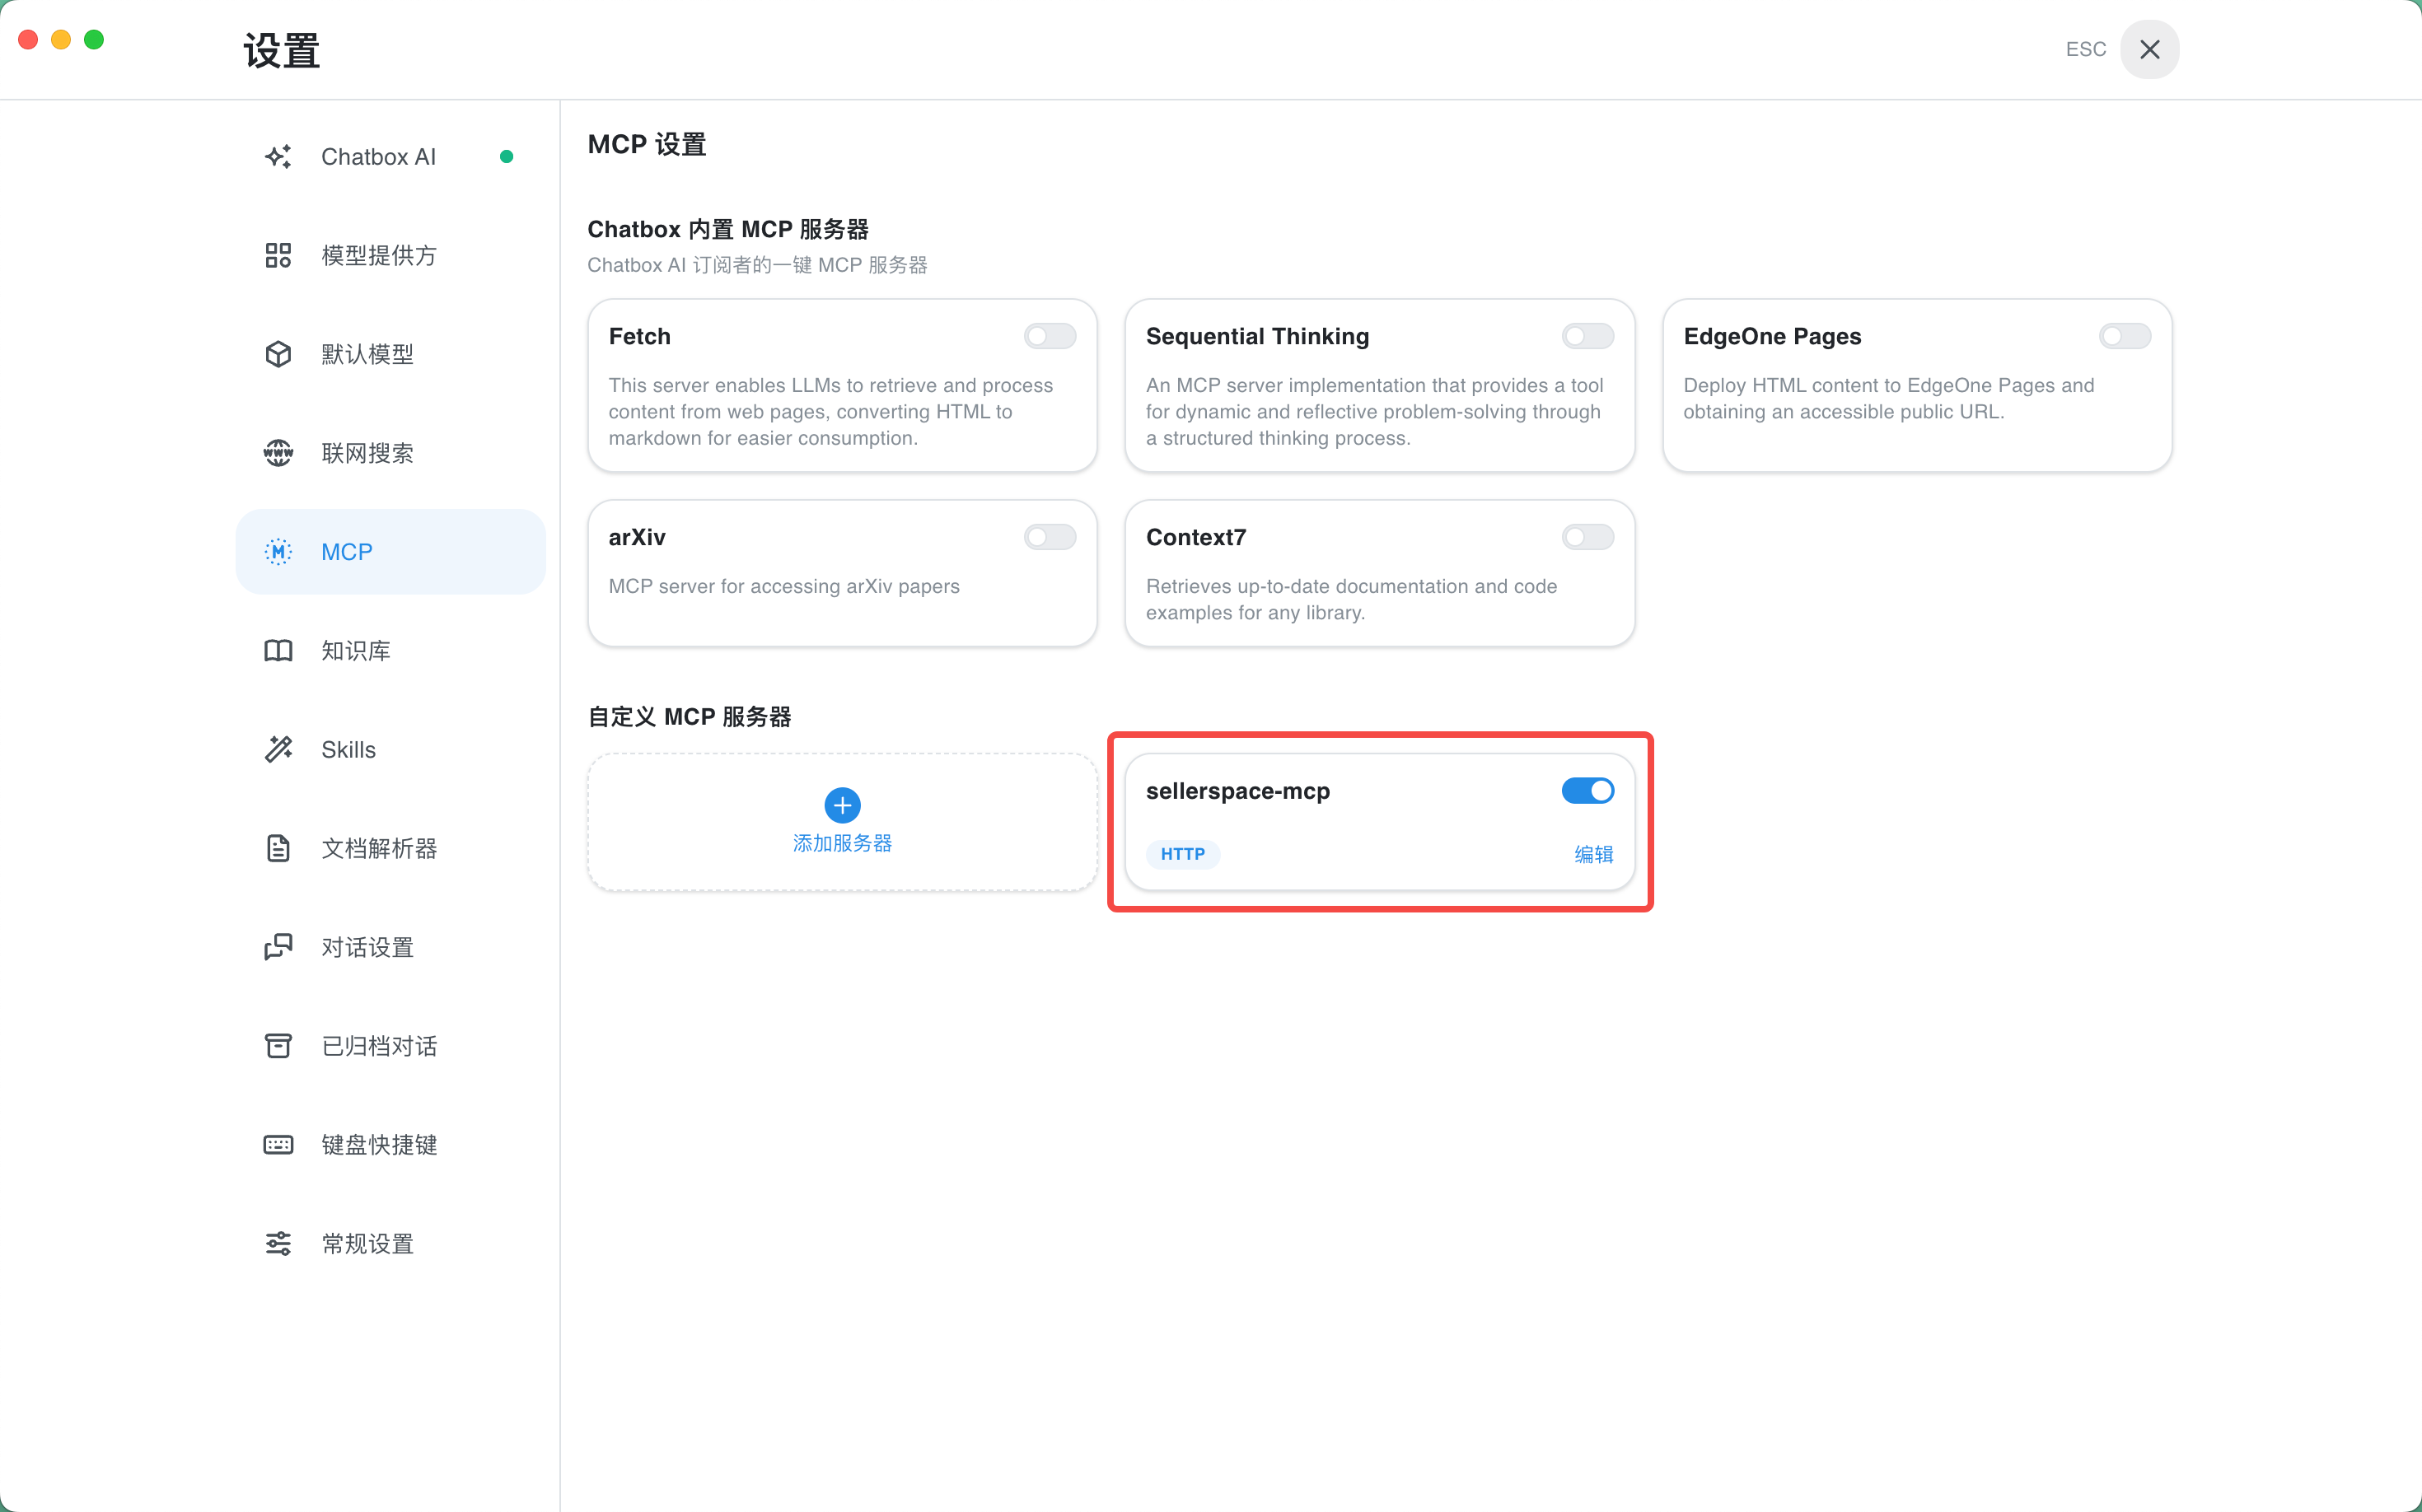
Task: Enable the EdgeOne Pages server toggle
Action: [x=2125, y=336]
